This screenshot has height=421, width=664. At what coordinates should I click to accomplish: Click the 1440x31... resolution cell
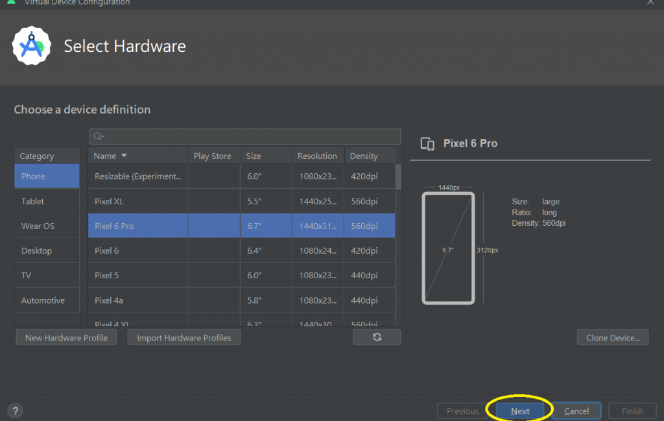(318, 226)
